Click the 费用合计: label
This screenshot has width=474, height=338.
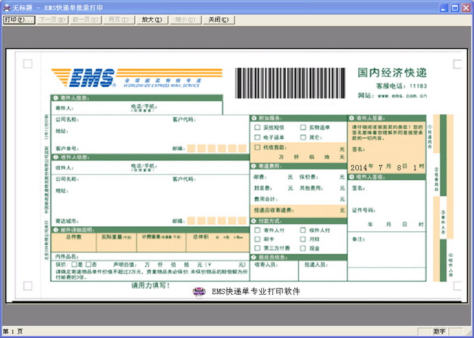click(266, 199)
